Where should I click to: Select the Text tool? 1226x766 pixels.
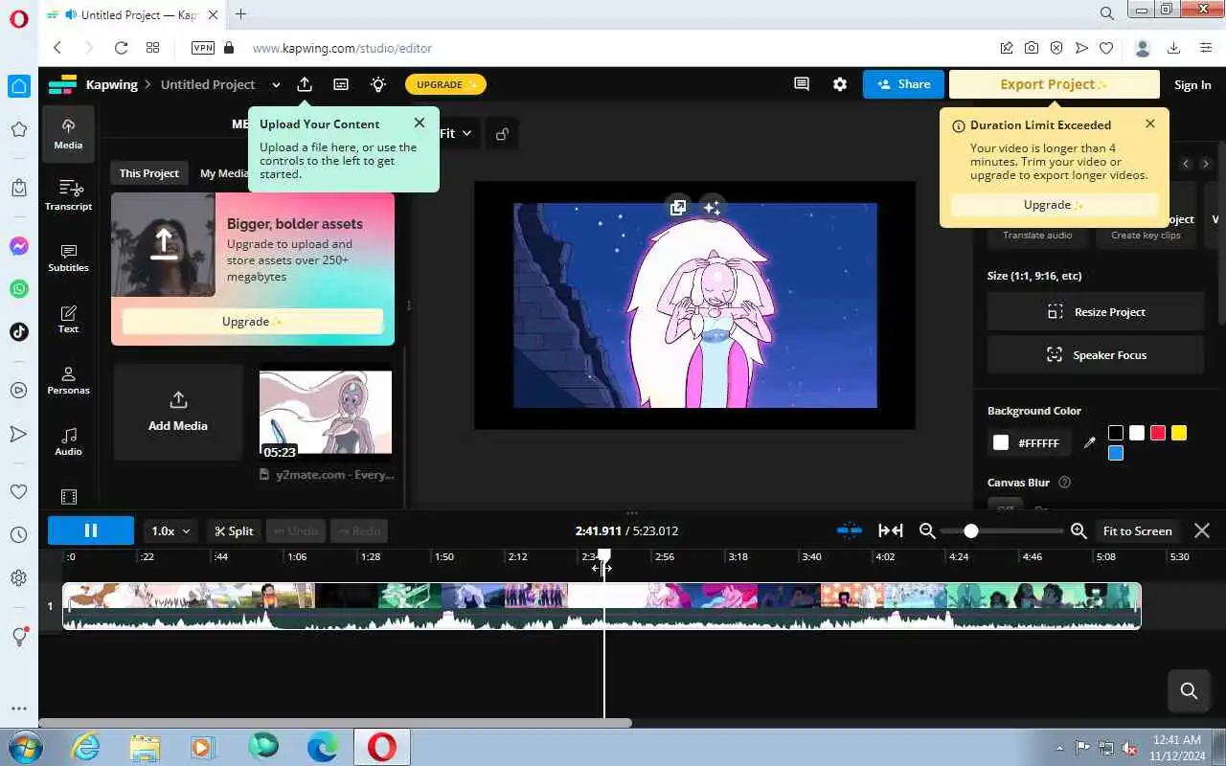(68, 319)
